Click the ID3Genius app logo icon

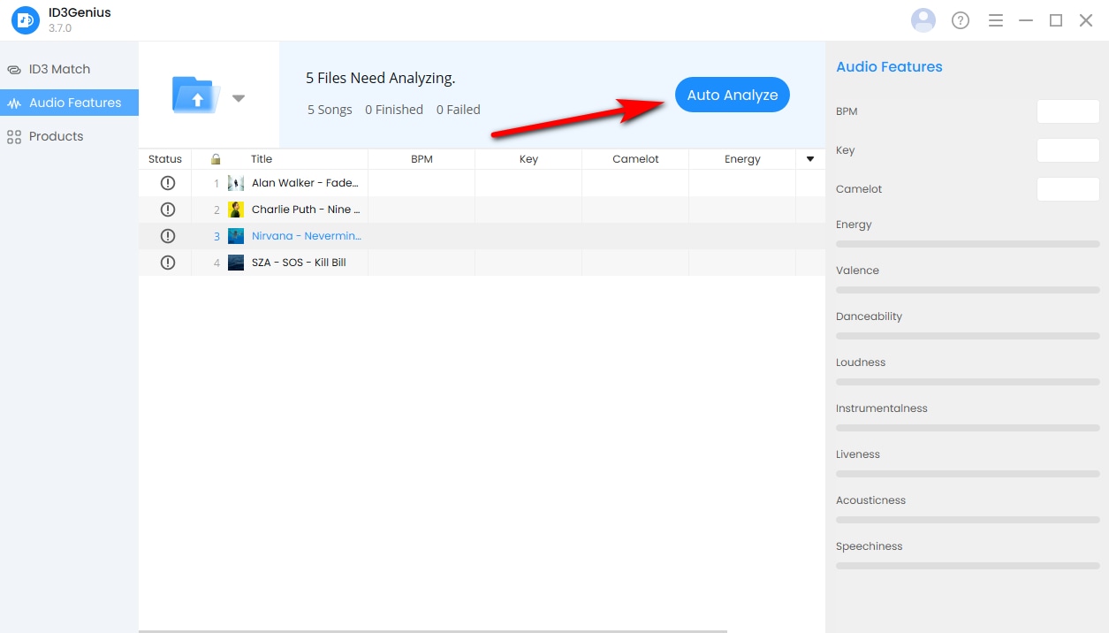point(26,20)
